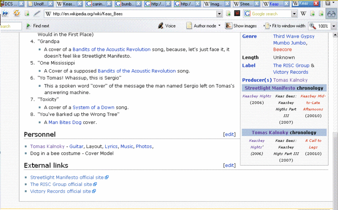The image size is (338, 210).
Task: Open the Photos link
Action: click(144, 146)
